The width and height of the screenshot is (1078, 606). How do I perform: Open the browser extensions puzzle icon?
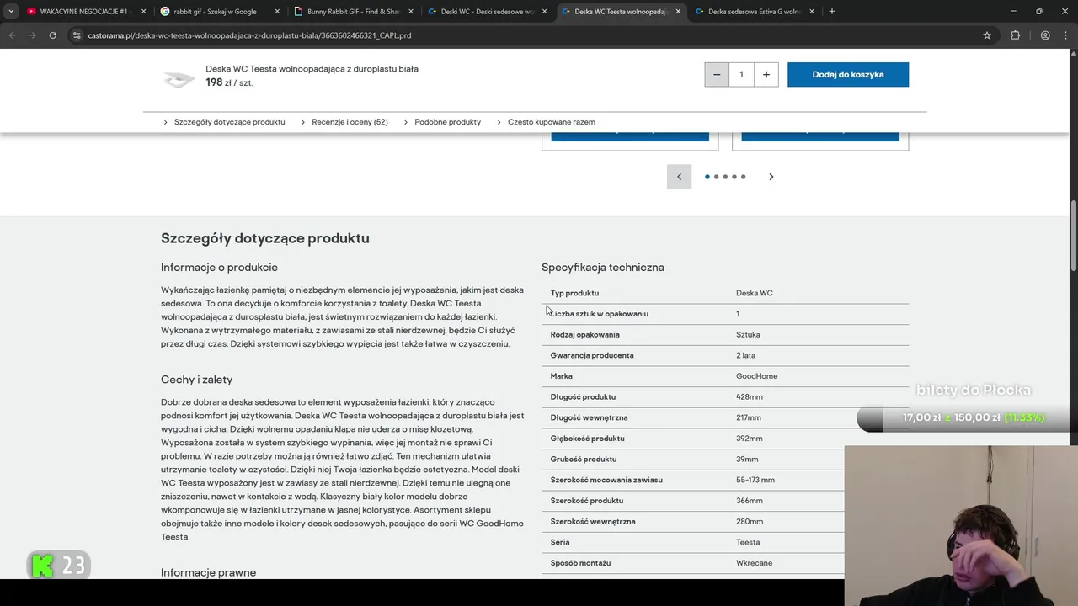pyautogui.click(x=1015, y=35)
